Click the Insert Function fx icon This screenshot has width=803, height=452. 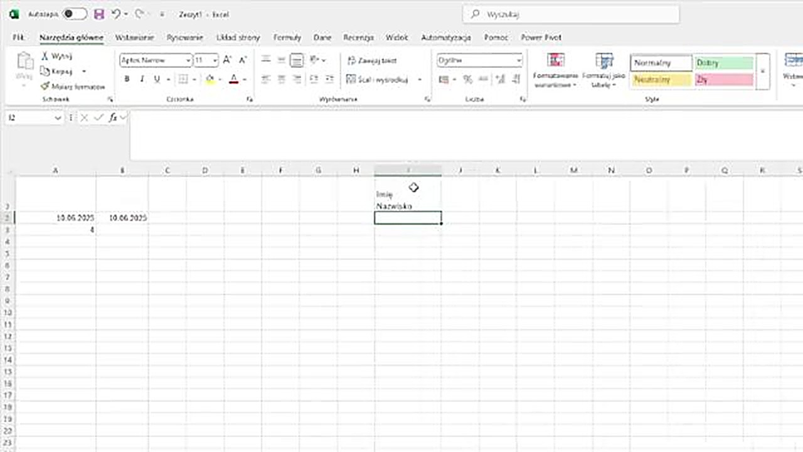tap(113, 118)
